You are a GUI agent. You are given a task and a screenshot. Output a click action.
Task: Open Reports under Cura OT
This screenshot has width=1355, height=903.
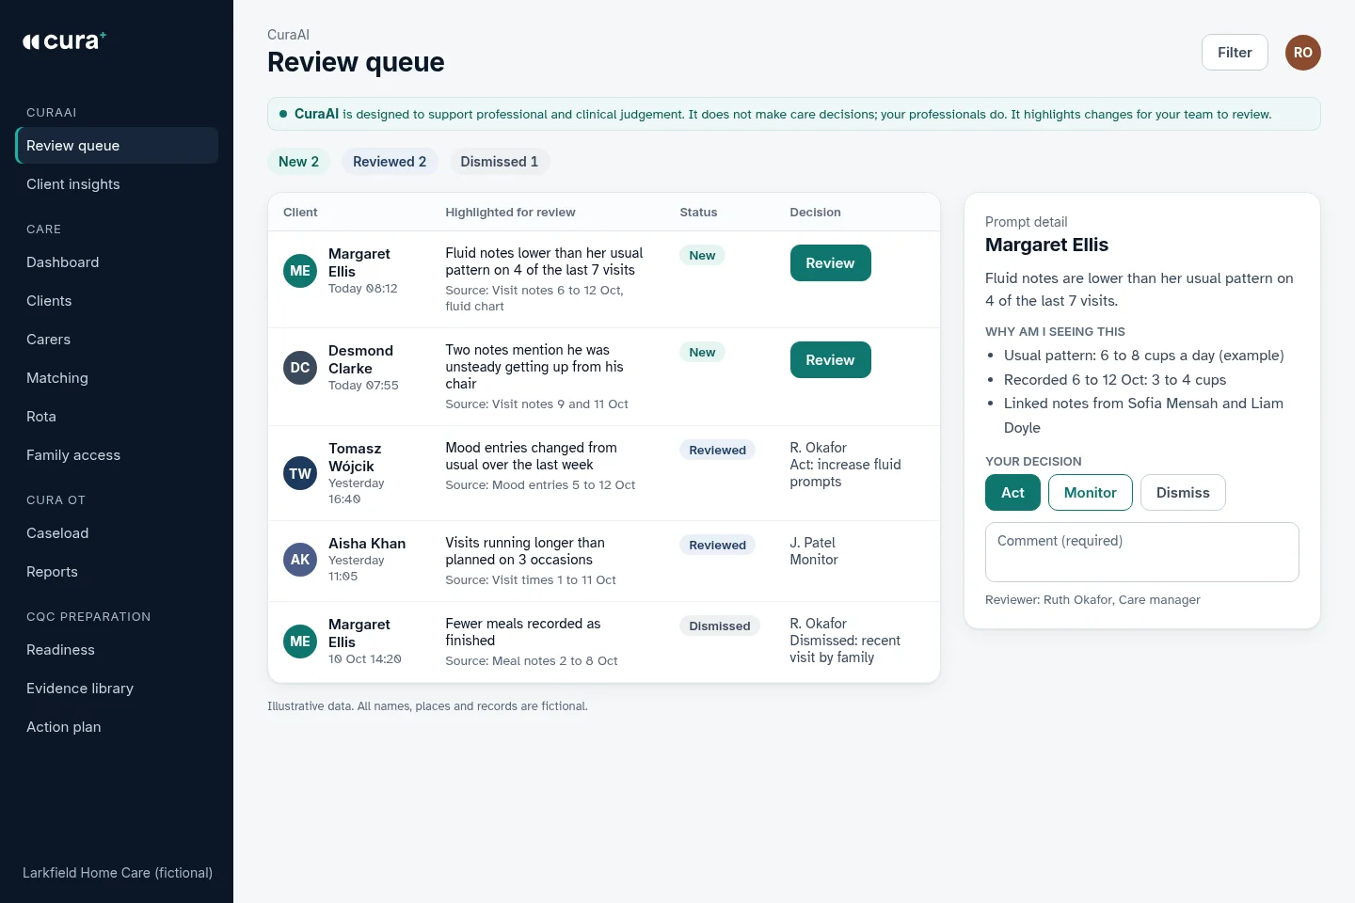[117, 572]
